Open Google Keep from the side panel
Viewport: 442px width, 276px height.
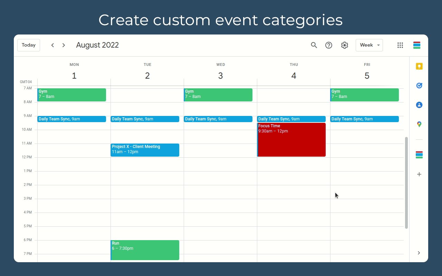[x=419, y=66]
